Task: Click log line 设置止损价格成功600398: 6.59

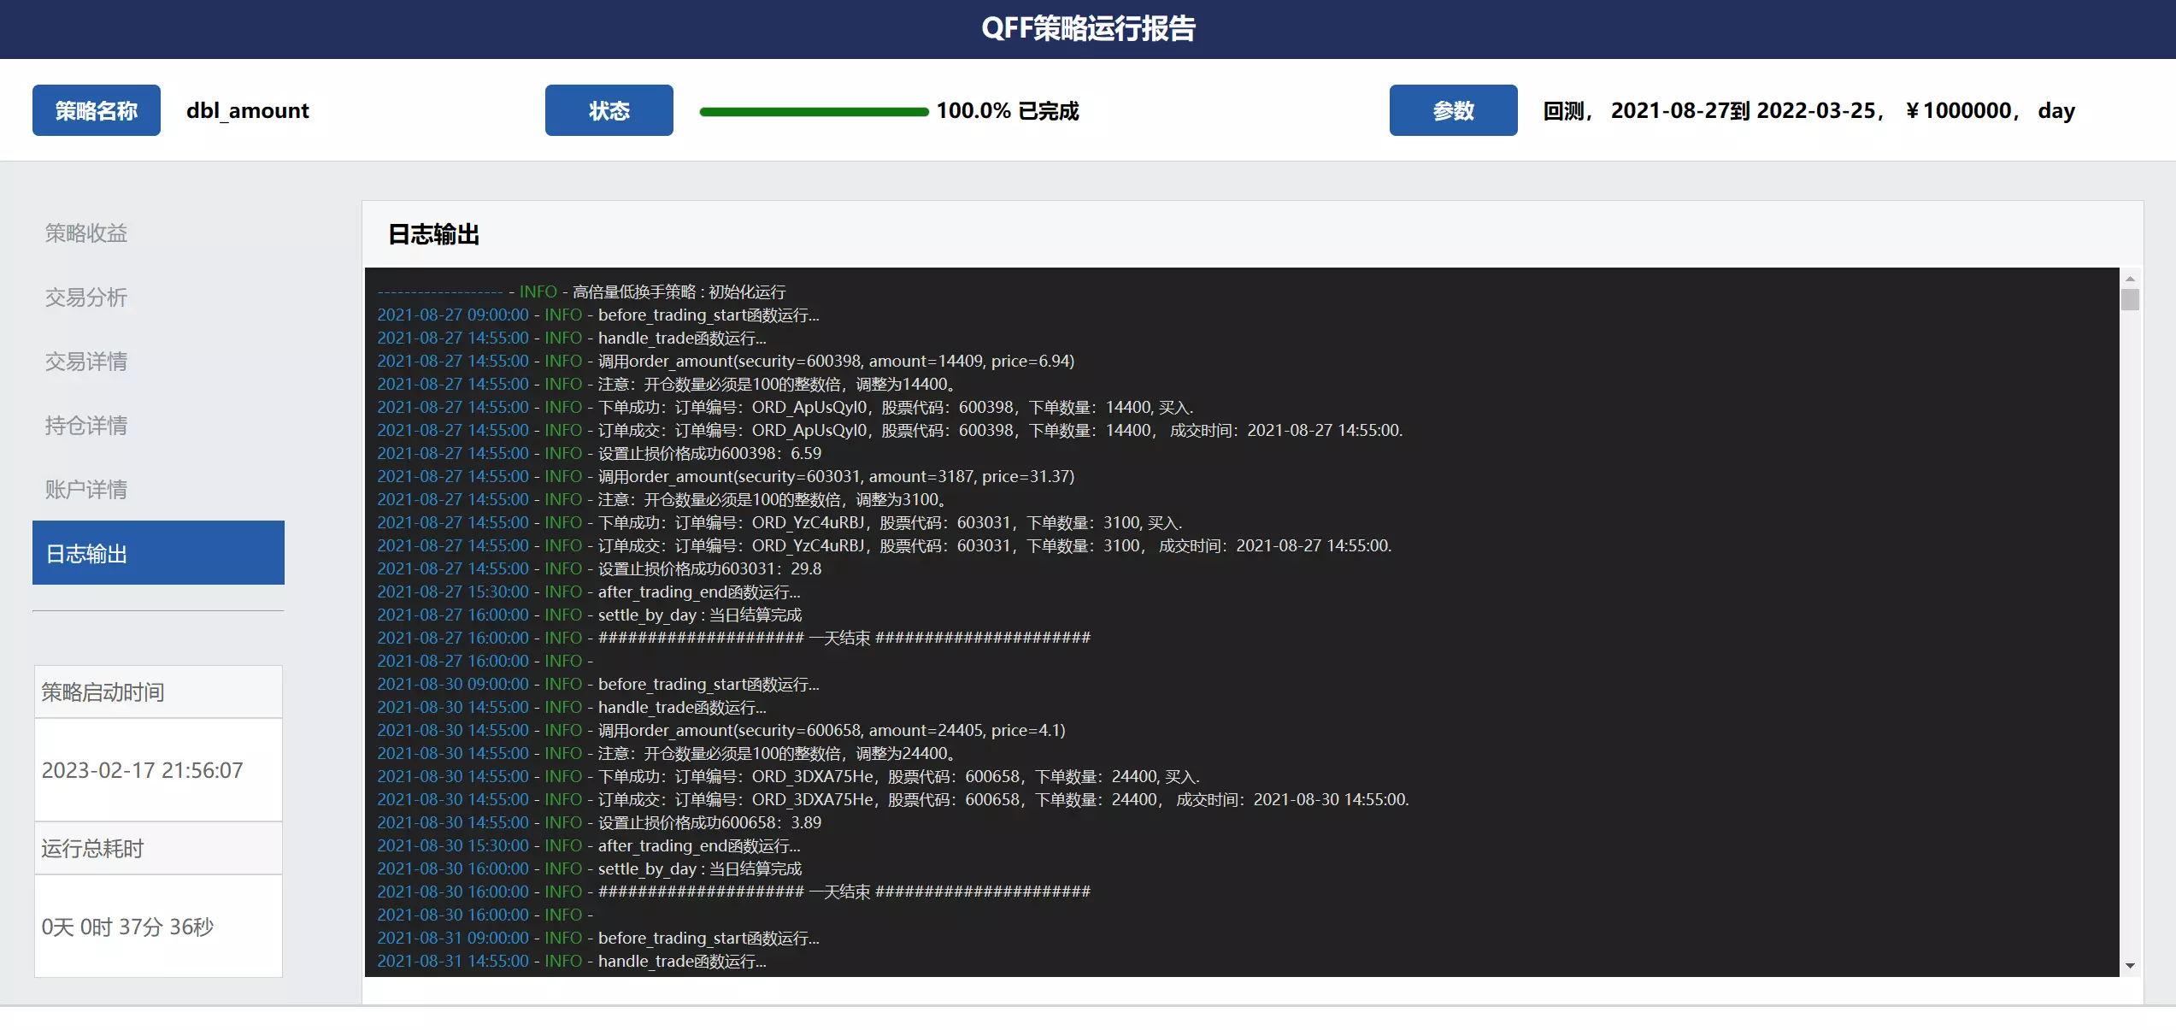Action: pos(599,453)
